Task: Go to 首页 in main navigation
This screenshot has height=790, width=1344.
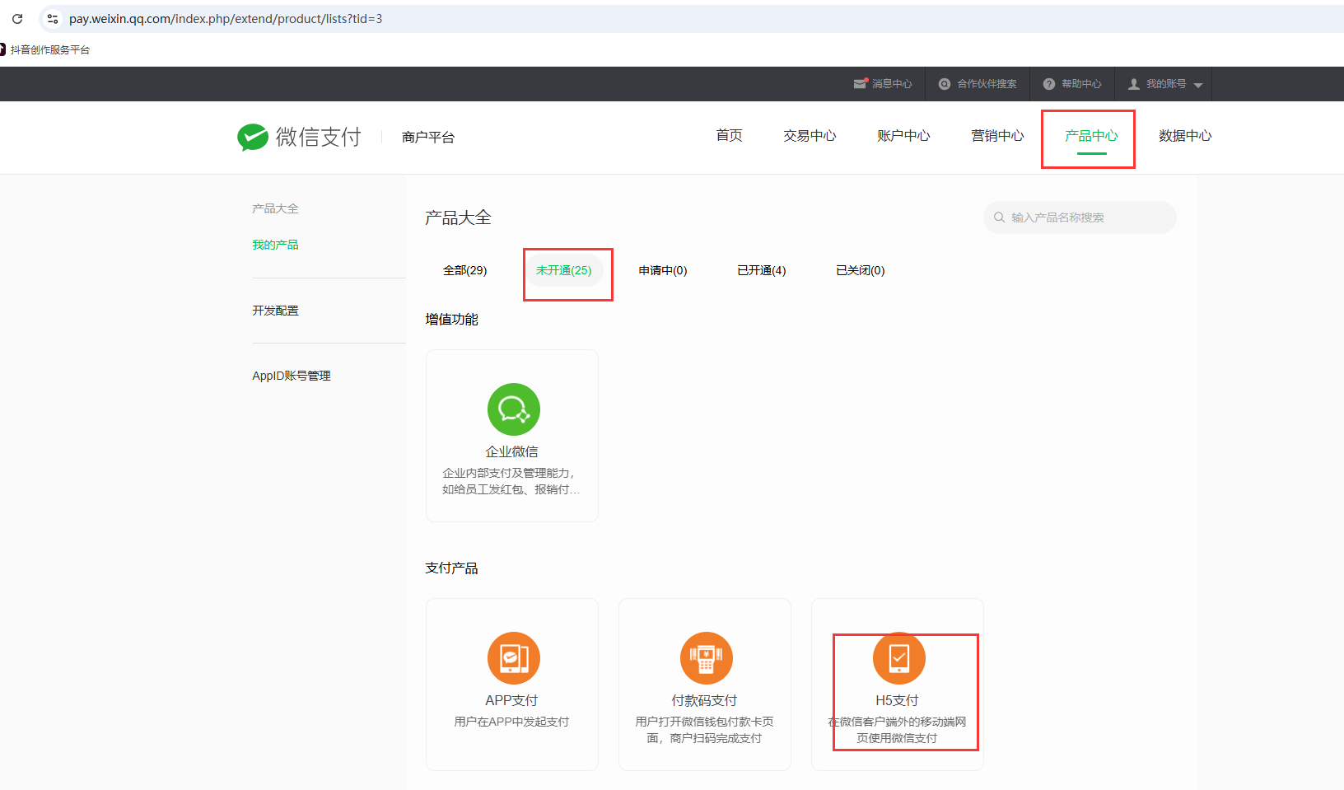Action: (x=729, y=136)
